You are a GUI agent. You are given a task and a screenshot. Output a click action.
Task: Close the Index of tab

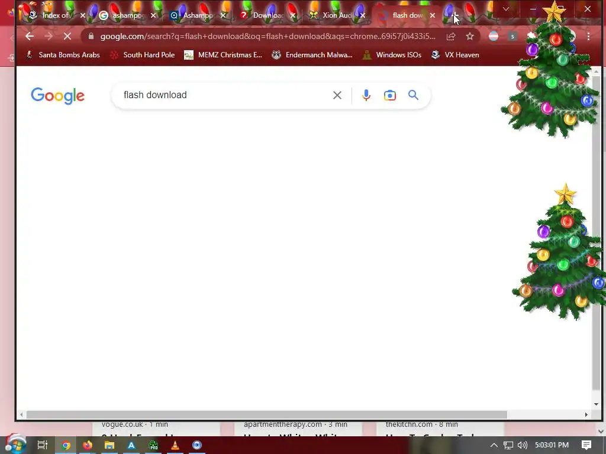(x=82, y=15)
